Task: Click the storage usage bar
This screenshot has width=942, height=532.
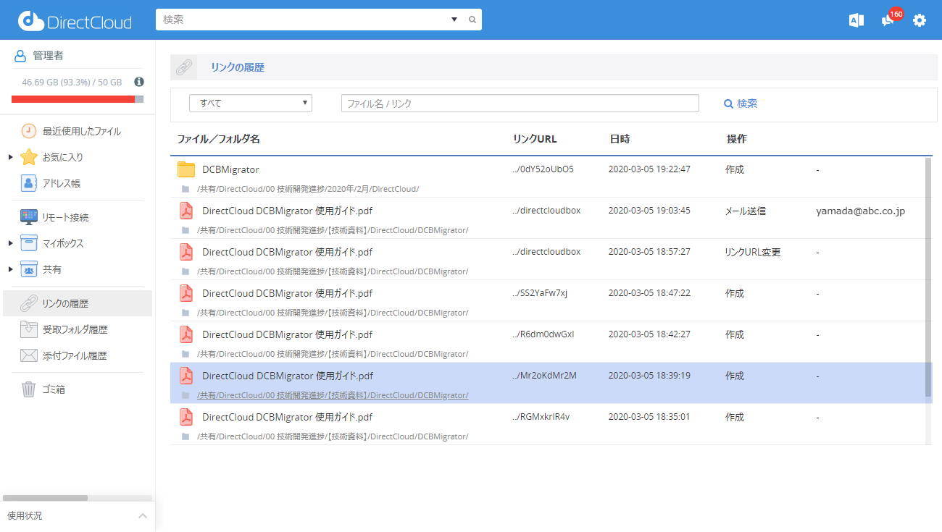Action: coord(78,99)
